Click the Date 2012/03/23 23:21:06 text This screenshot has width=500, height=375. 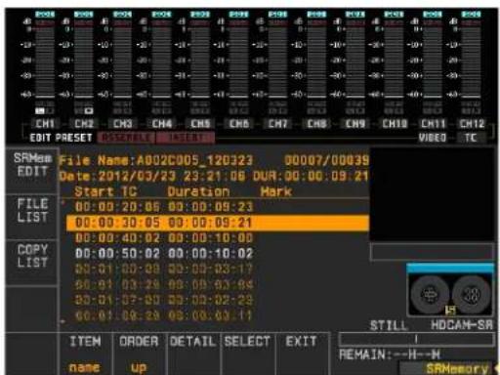point(152,177)
